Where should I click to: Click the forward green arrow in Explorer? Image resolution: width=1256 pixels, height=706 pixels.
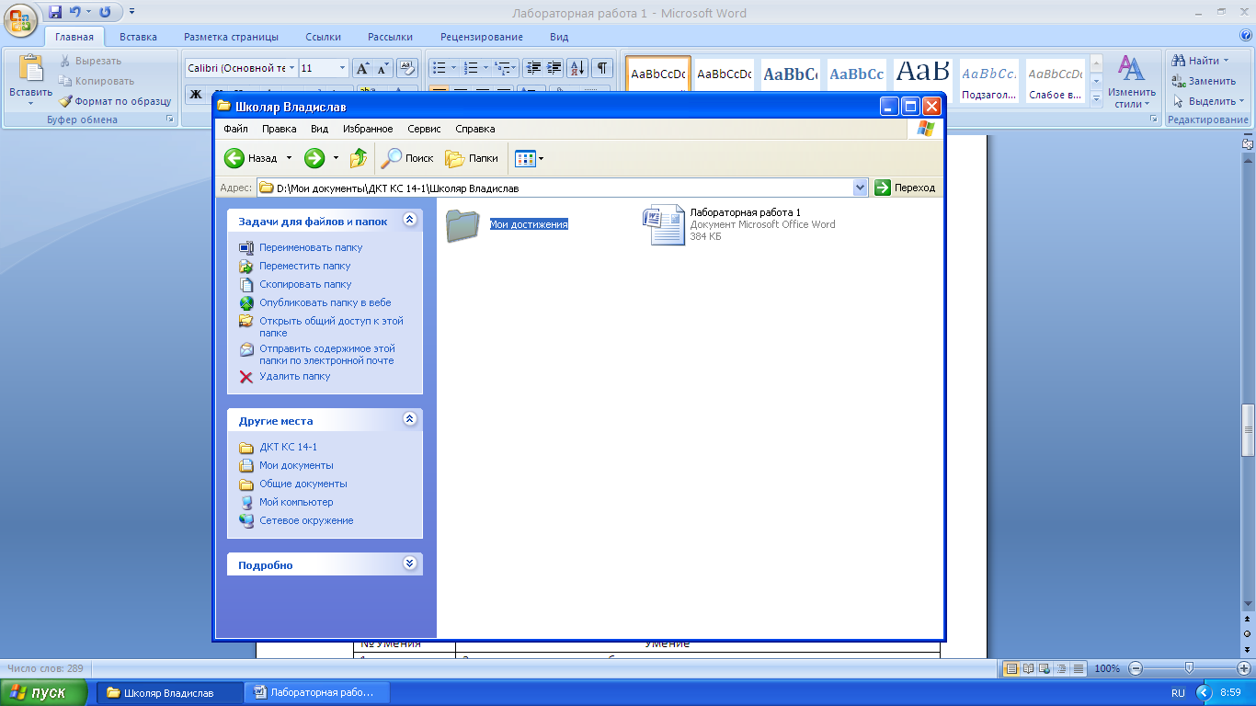pos(314,158)
